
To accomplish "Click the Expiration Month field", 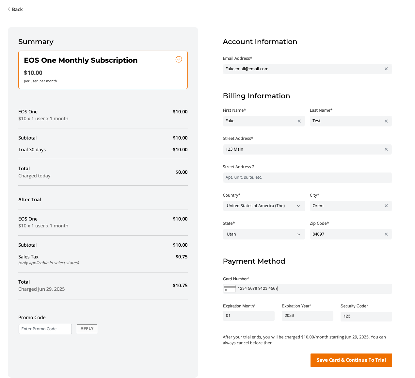I will [248, 316].
